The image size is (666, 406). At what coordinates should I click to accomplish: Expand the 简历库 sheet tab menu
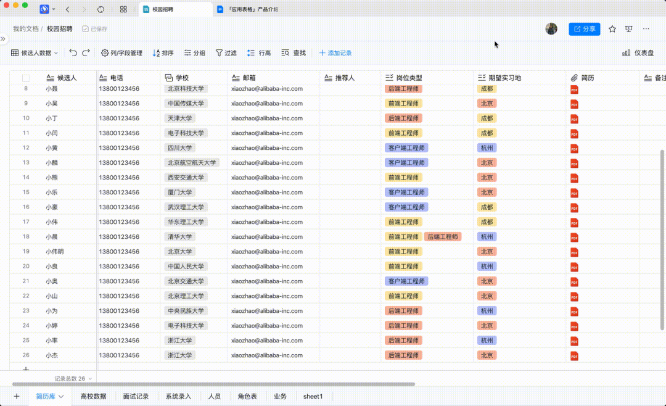click(x=61, y=397)
